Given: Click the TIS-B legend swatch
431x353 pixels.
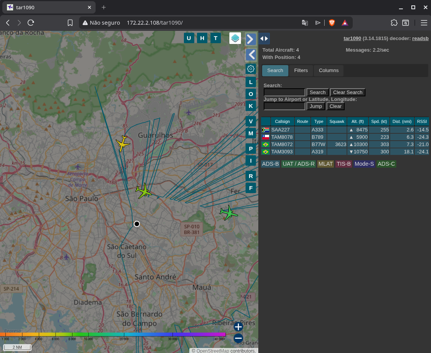Looking at the screenshot, I should (x=343, y=164).
